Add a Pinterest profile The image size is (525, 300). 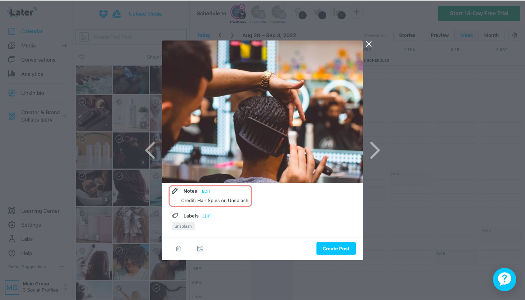pos(300,13)
